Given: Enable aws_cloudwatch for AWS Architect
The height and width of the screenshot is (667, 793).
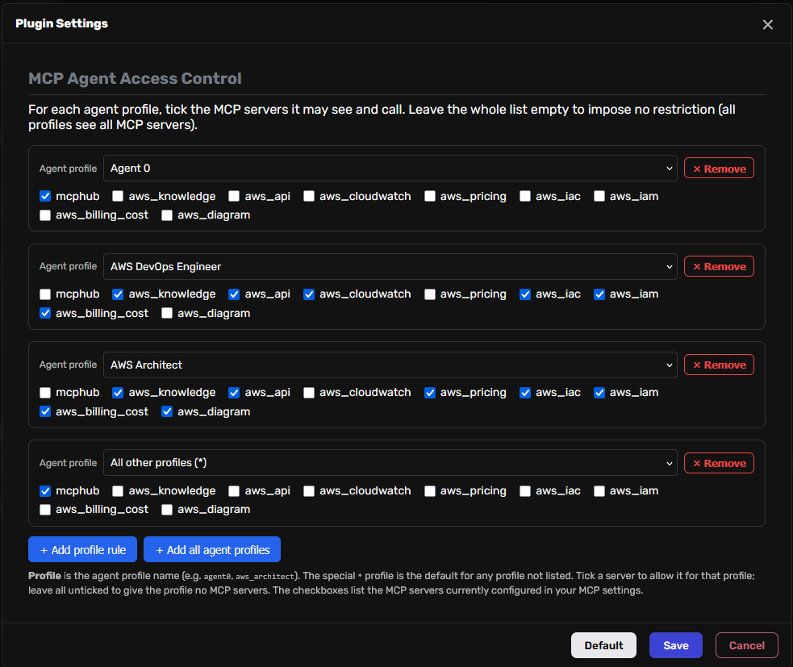Looking at the screenshot, I should [x=308, y=393].
